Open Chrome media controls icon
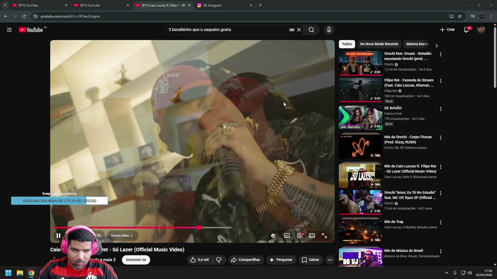The width and height of the screenshot is (497, 279). (x=473, y=16)
